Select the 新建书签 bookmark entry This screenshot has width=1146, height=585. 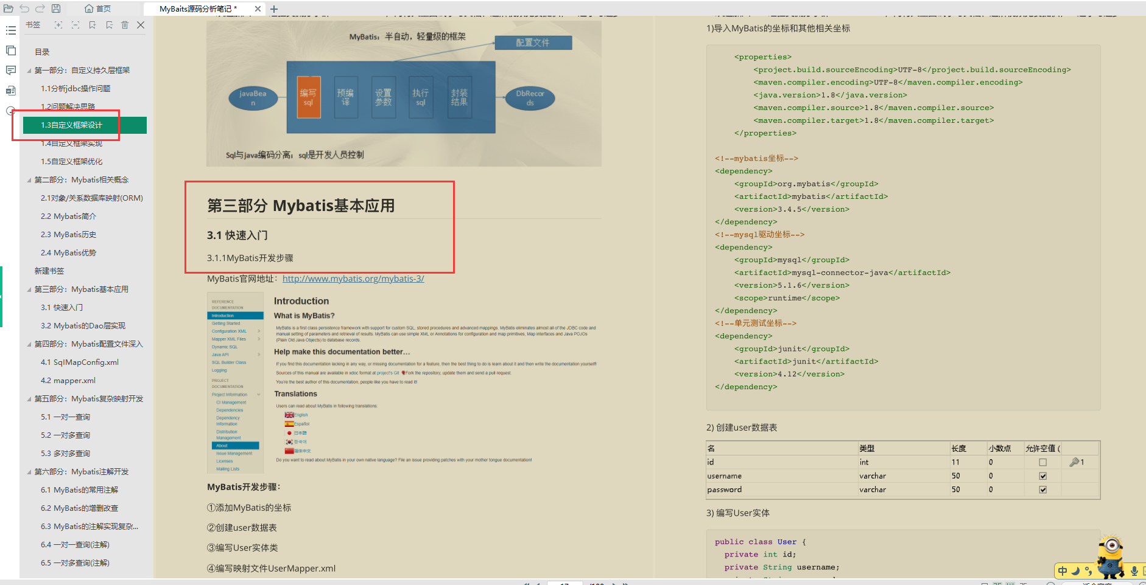(49, 271)
